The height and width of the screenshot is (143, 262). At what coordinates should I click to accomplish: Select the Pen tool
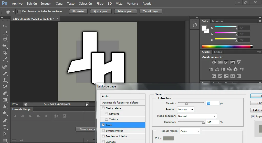pyautogui.click(x=5, y=120)
